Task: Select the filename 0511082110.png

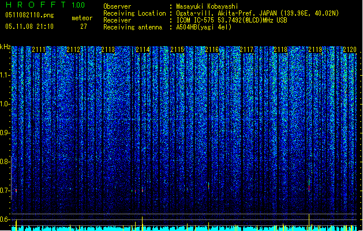Action: point(29,15)
